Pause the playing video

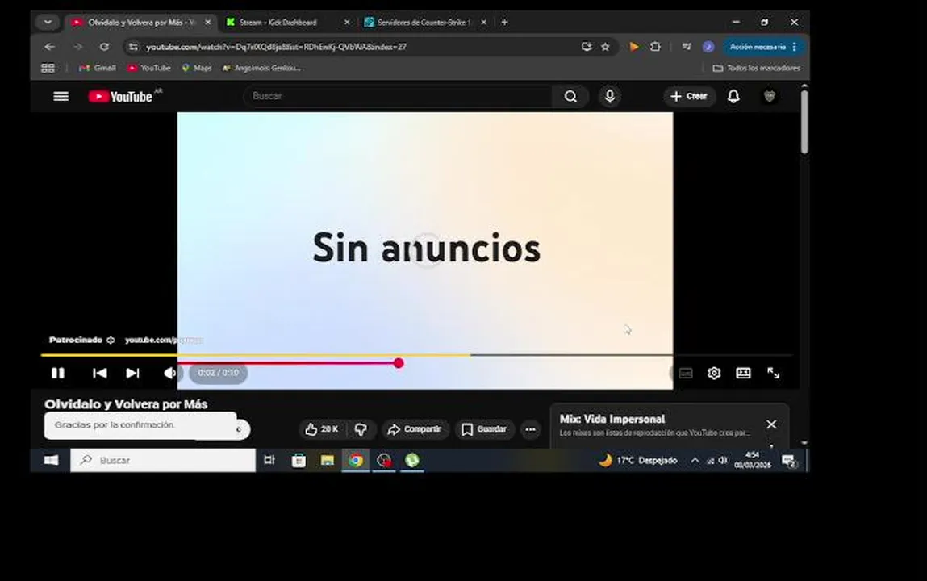click(58, 373)
